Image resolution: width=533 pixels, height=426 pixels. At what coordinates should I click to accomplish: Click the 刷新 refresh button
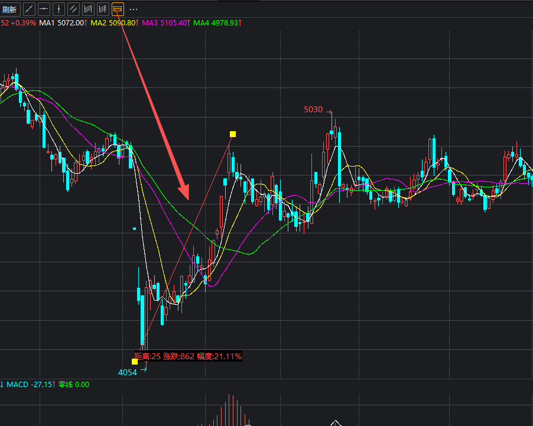pos(10,9)
